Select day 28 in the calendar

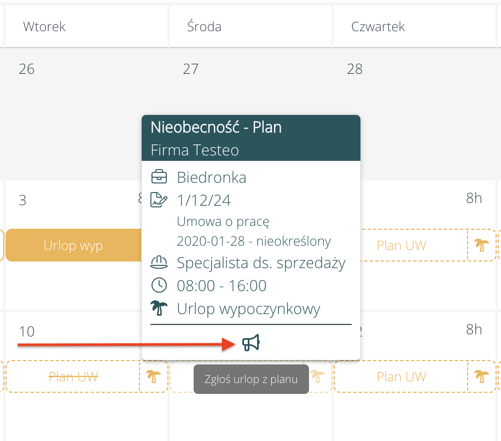(355, 69)
